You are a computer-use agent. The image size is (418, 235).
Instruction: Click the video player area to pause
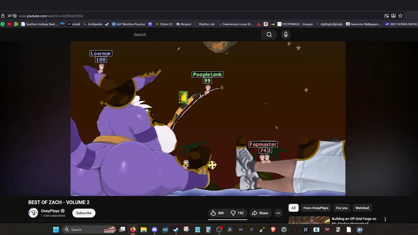pos(208,118)
